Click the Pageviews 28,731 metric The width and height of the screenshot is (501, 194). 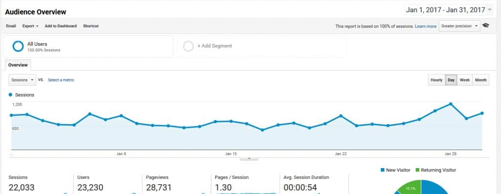[x=159, y=183]
